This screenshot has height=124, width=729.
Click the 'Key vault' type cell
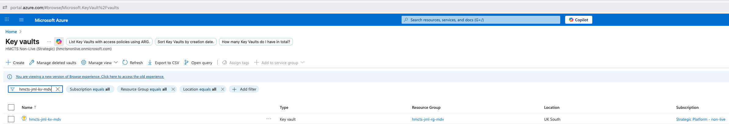288,119
